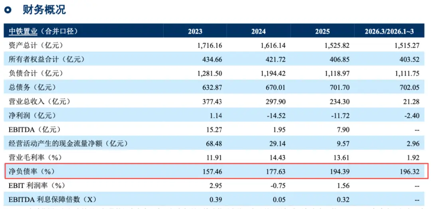Select EBIT margin value 2.95
Screen dimensions: 431x209
pyautogui.click(x=216, y=186)
